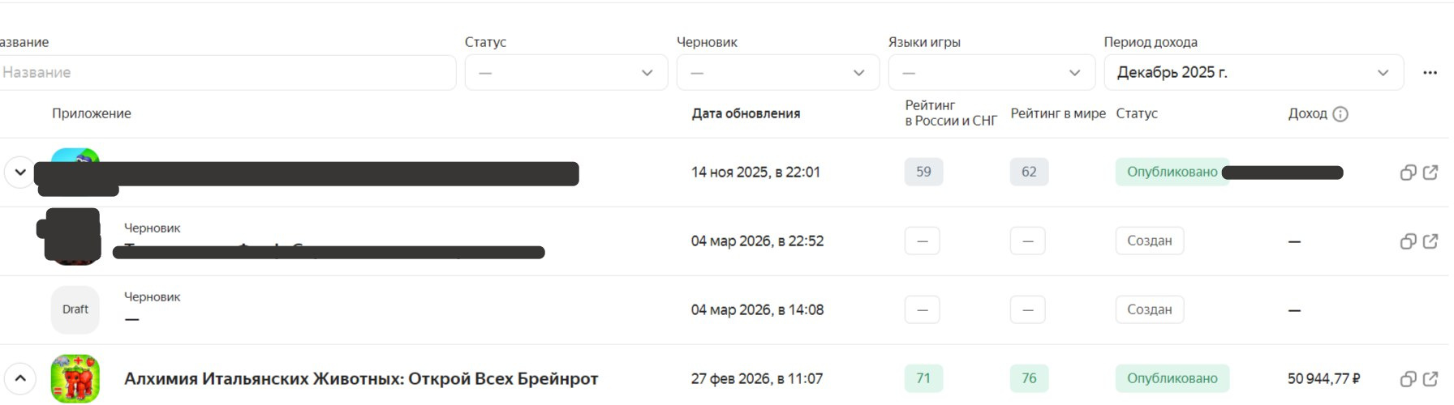The height and width of the screenshot is (405, 1454).
Task: Open Алхимия Итальянских Животных in new tab
Action: point(1430,379)
